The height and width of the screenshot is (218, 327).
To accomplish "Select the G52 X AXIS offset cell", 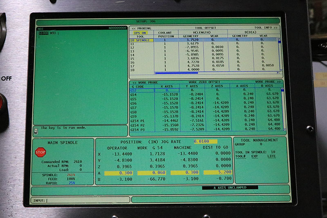I will coord(167,90).
